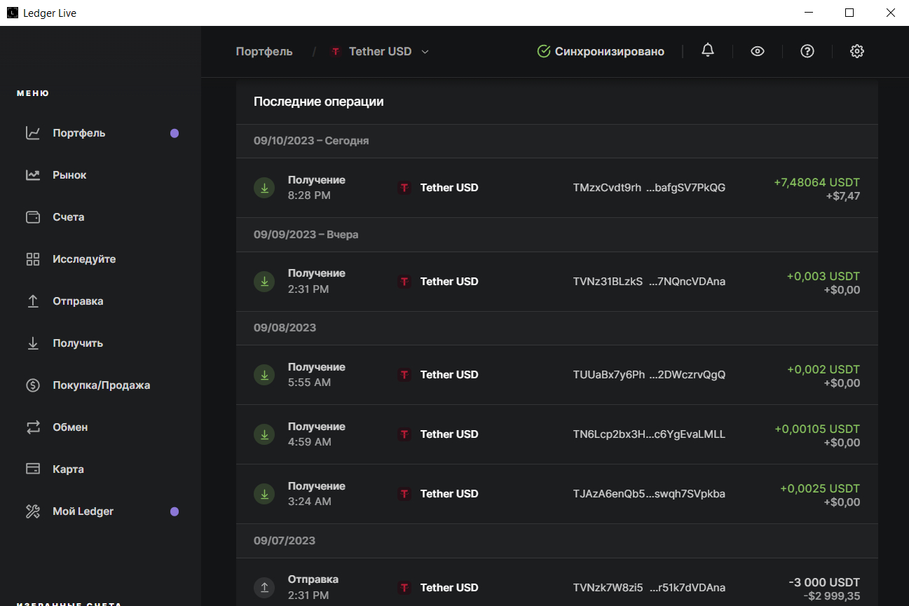
Task: Open the Счета sidebar menu item
Action: (100, 217)
